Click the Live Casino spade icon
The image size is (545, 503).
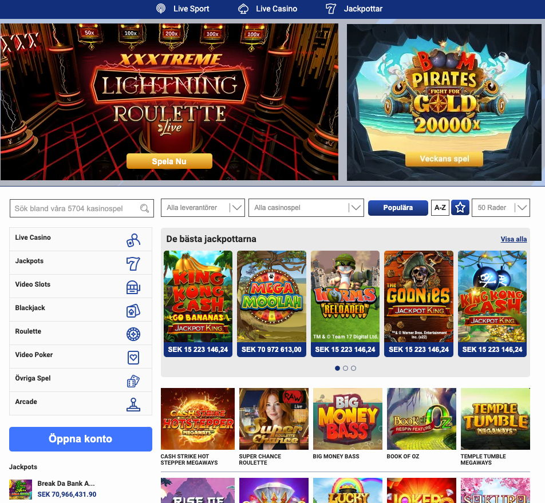pyautogui.click(x=243, y=9)
